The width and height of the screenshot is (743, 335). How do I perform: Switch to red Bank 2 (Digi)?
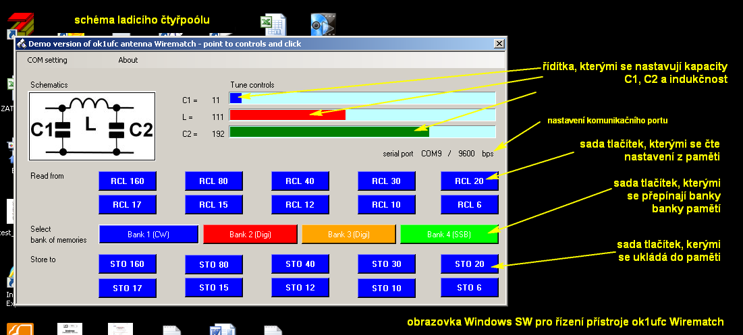[250, 235]
